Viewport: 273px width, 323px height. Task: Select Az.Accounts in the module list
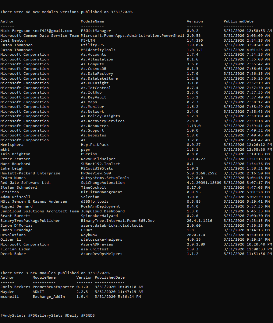(94, 54)
